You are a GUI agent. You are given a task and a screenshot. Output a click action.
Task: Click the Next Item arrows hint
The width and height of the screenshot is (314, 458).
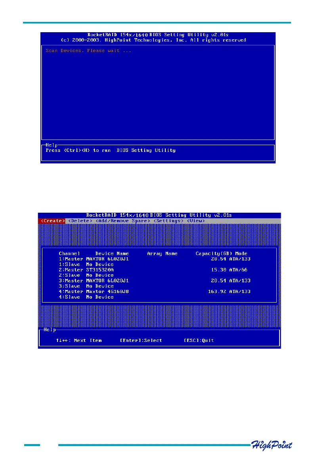[x=79, y=341]
